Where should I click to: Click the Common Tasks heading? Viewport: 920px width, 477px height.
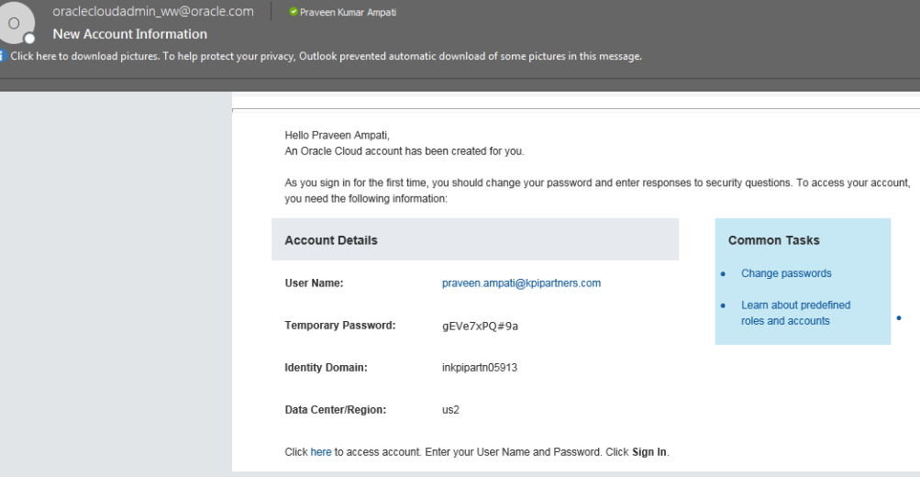[773, 240]
